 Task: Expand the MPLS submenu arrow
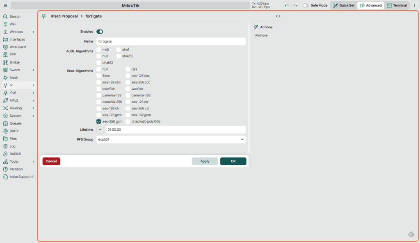click(34, 101)
